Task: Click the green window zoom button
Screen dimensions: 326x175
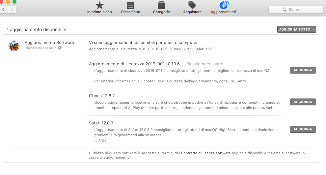Action: pyautogui.click(x=14, y=2)
